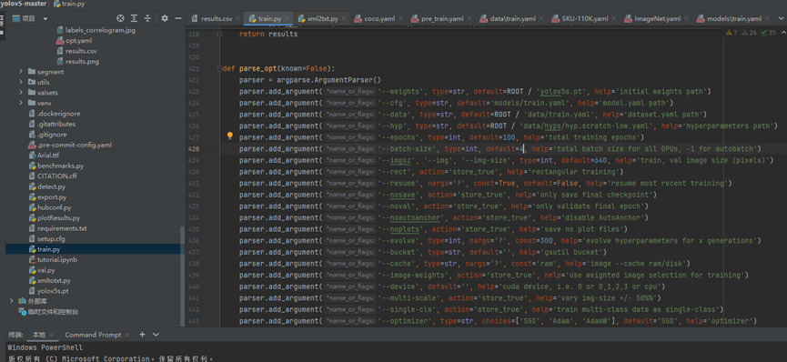Click the weak warnings count 26 indicator
Viewport: 787px width, 362px height.
[x=750, y=33]
